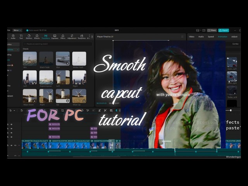Click the layout icon beside Share

(x=198, y=30)
